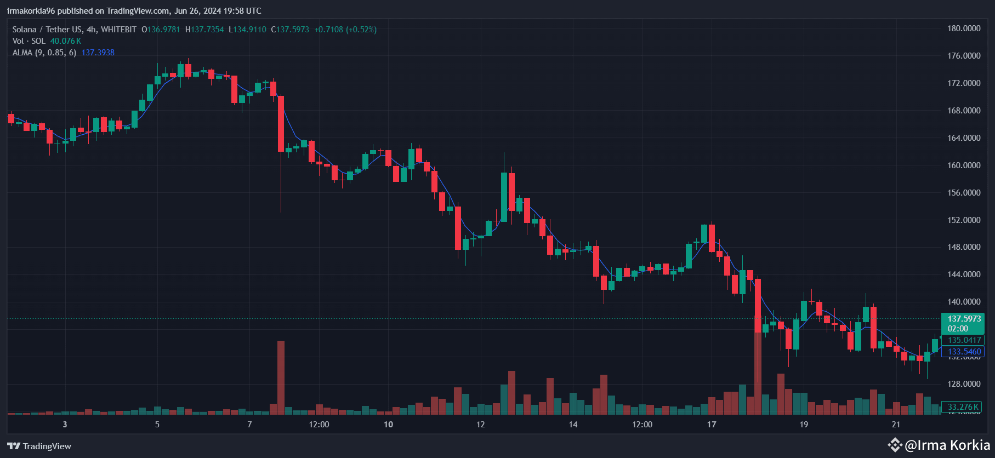Click the +0.7108 (+0.52%) change value
This screenshot has height=458, width=995.
[x=345, y=30]
